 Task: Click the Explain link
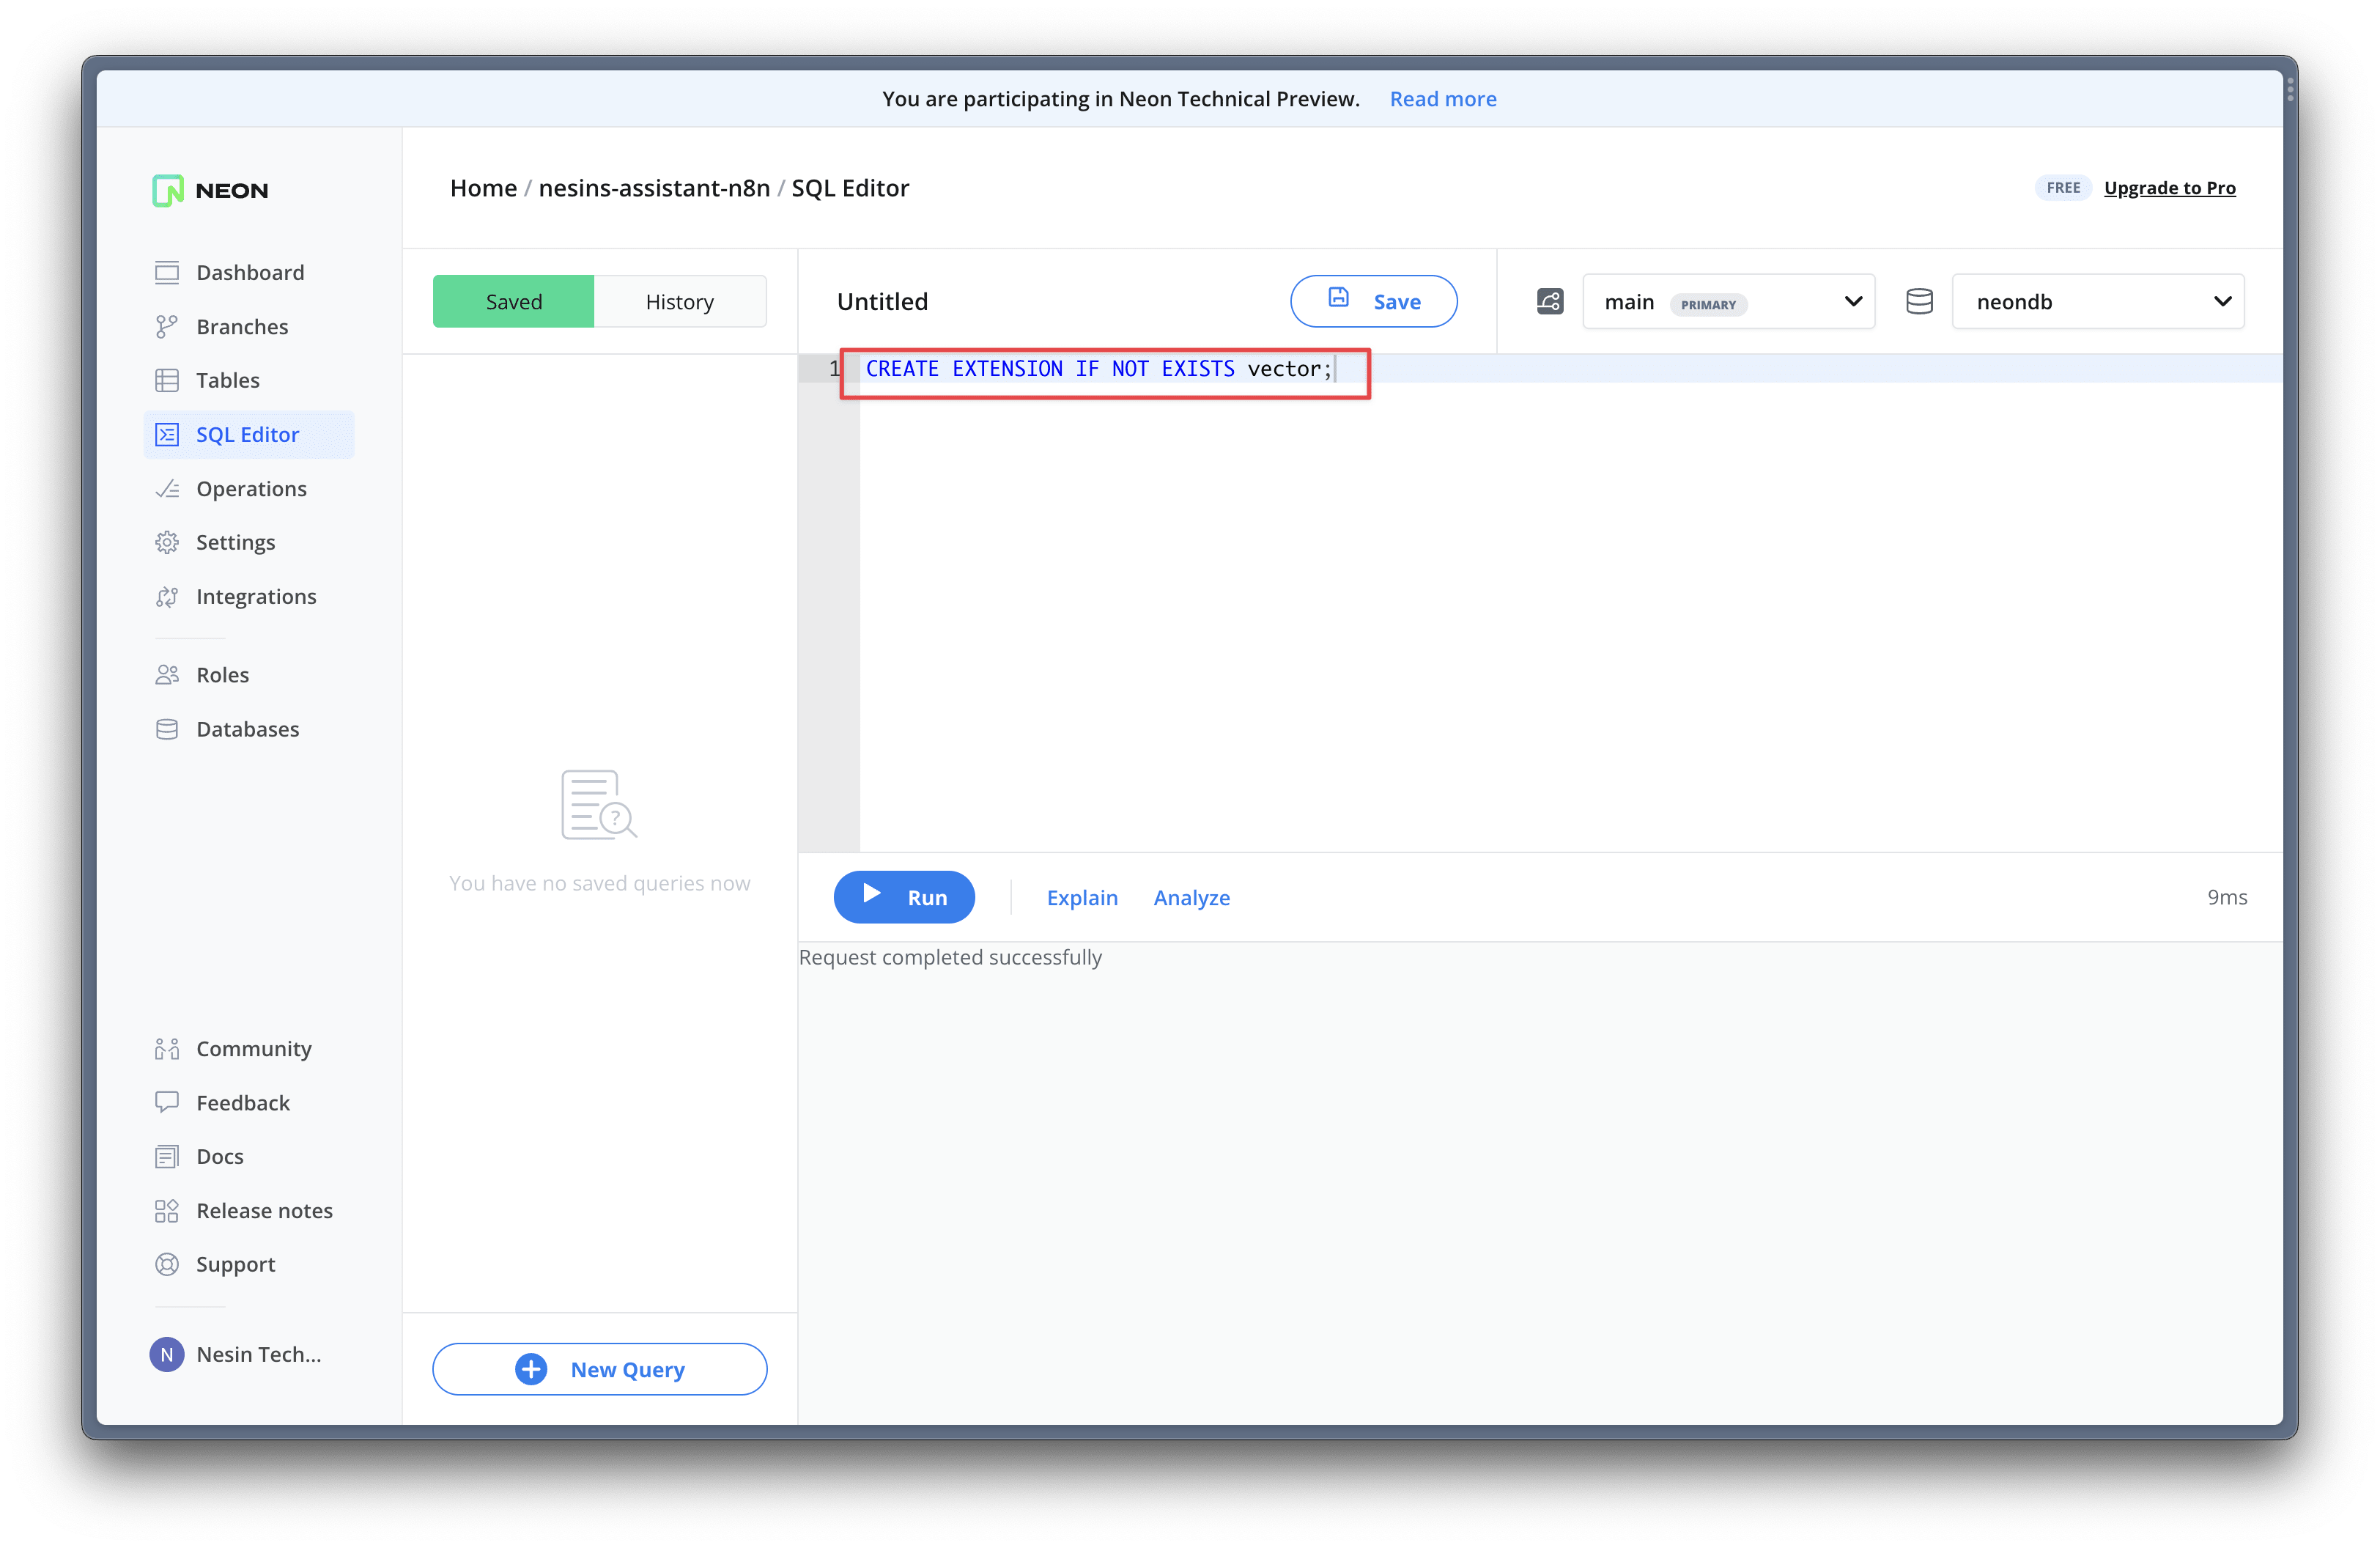[1082, 897]
